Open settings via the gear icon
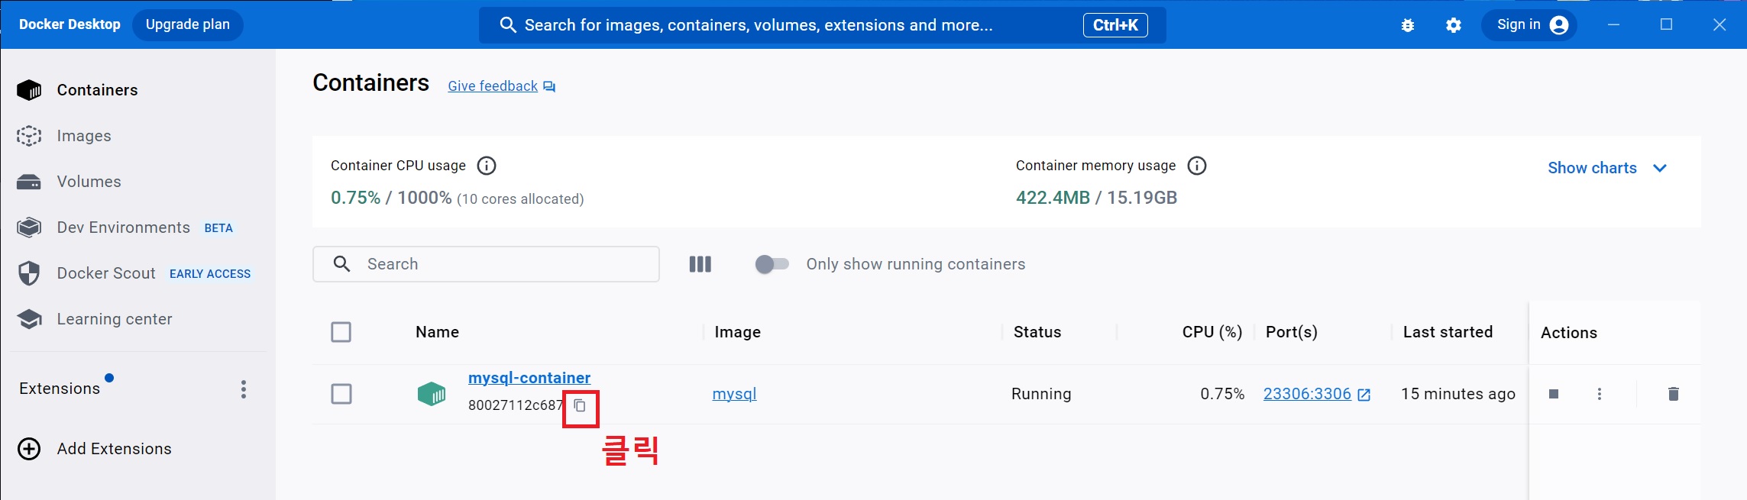Viewport: 1747px width, 500px height. [x=1454, y=25]
